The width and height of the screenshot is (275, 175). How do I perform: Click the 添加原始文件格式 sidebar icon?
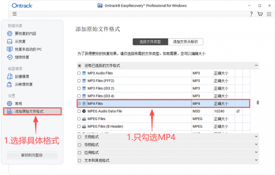tap(9, 111)
